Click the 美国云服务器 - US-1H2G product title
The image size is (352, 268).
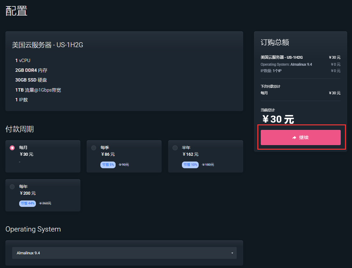47,45
